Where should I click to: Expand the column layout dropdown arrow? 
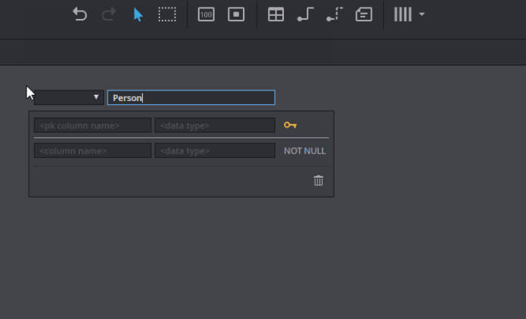tap(422, 14)
